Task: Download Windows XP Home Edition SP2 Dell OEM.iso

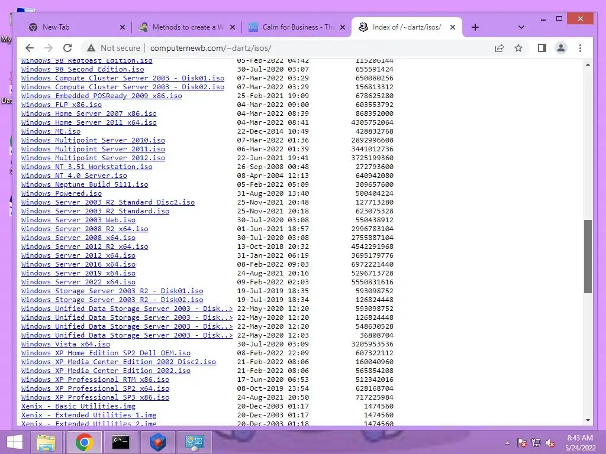Action: (x=106, y=354)
